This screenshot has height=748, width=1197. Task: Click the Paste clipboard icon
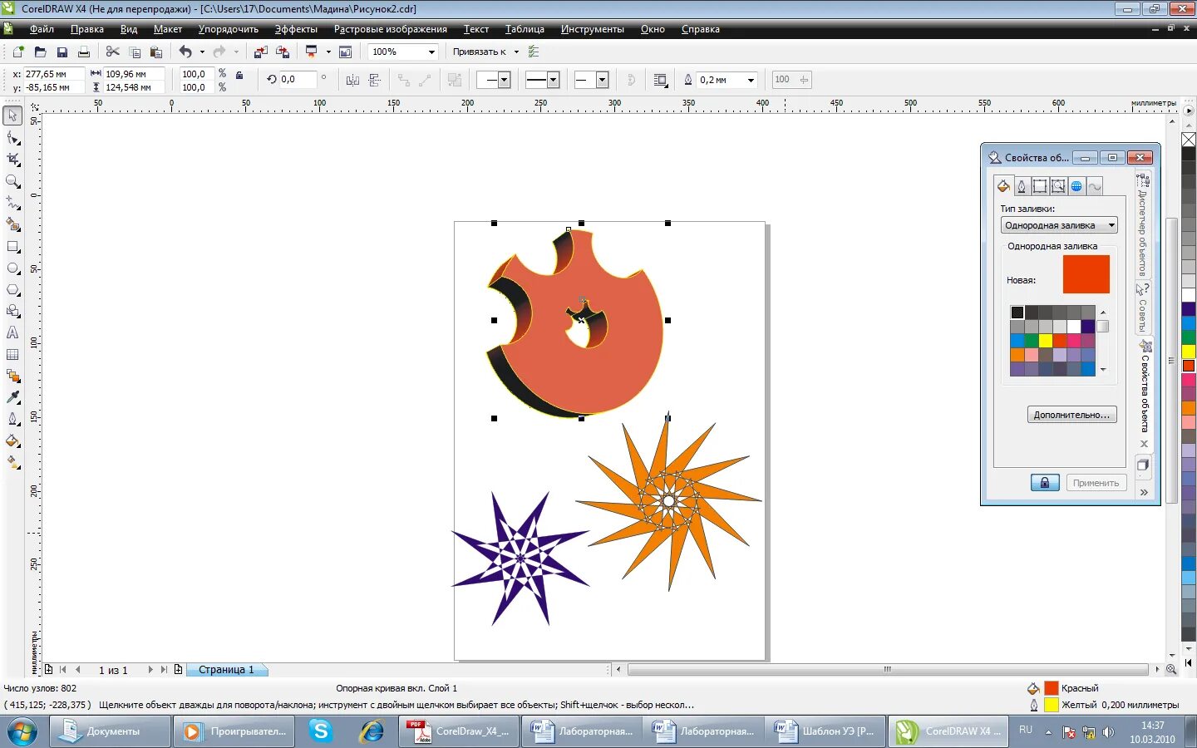click(156, 52)
